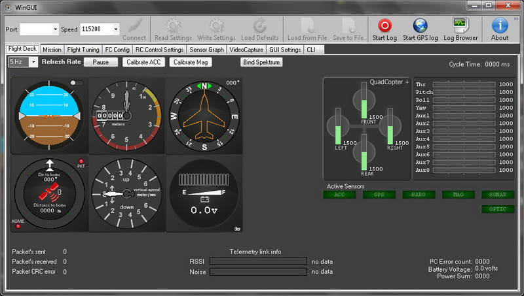Click the artificial horizon gauge
This screenshot has height=296, width=524.
pos(49,116)
